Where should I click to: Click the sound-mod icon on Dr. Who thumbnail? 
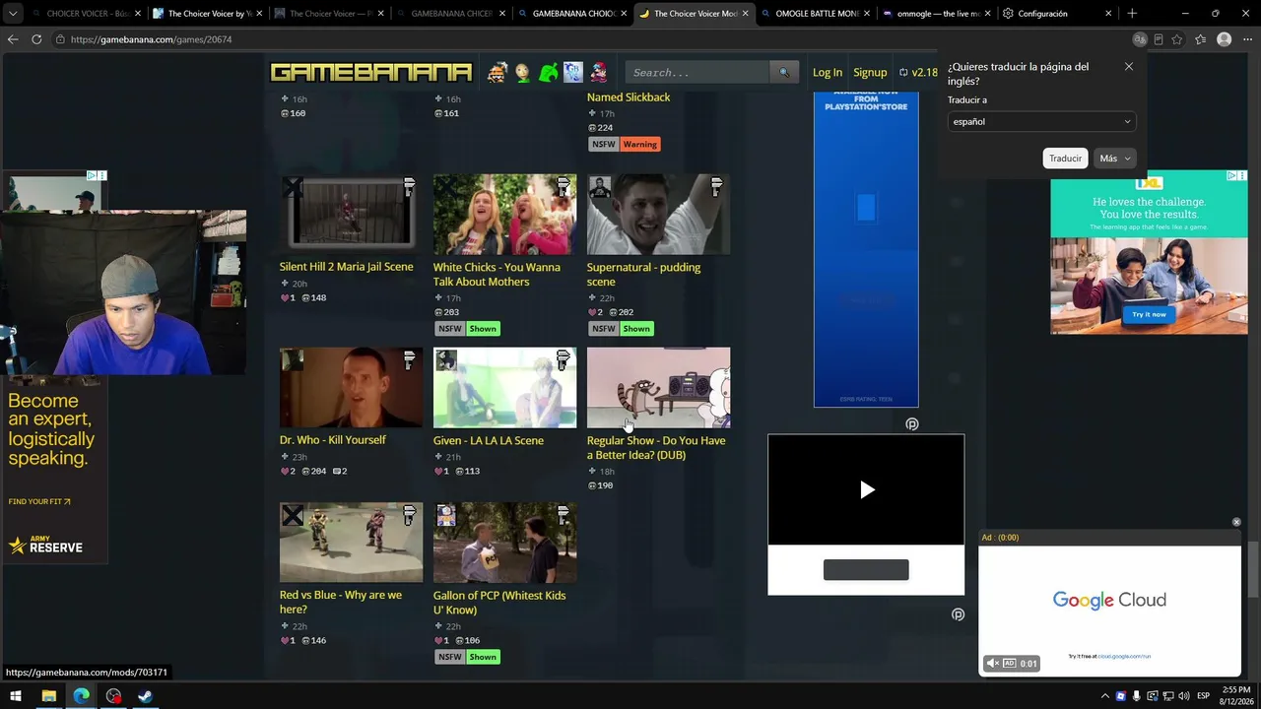(x=409, y=359)
